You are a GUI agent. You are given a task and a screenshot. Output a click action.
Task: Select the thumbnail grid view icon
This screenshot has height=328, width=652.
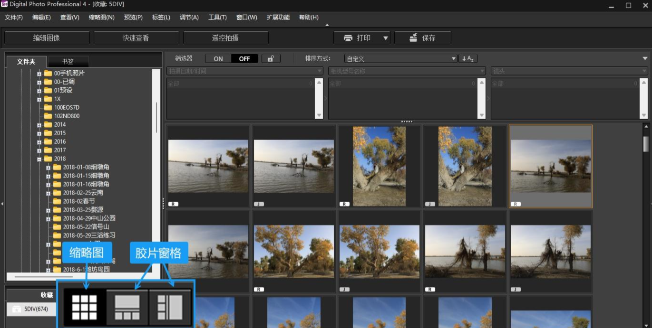pyautogui.click(x=84, y=307)
